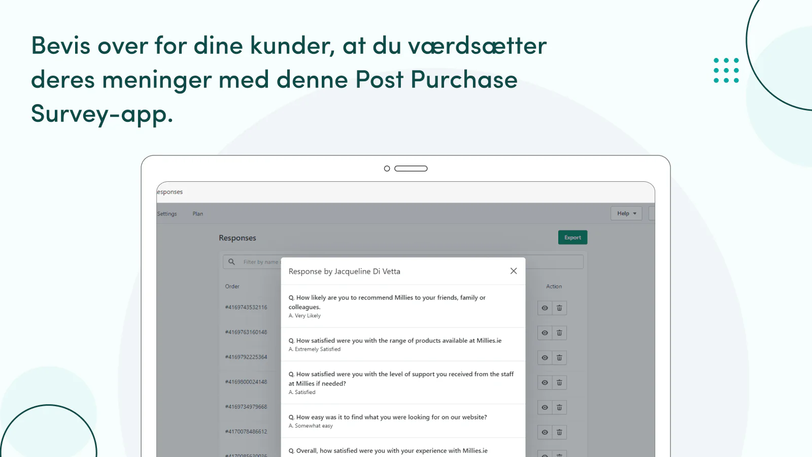Click order number #4169743532116
Viewport: 812px width, 457px height.
click(x=246, y=307)
